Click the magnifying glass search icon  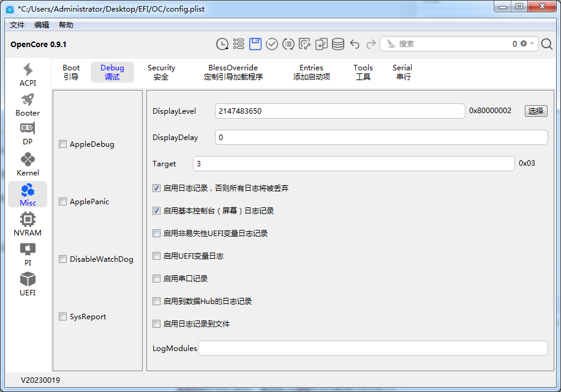click(547, 44)
